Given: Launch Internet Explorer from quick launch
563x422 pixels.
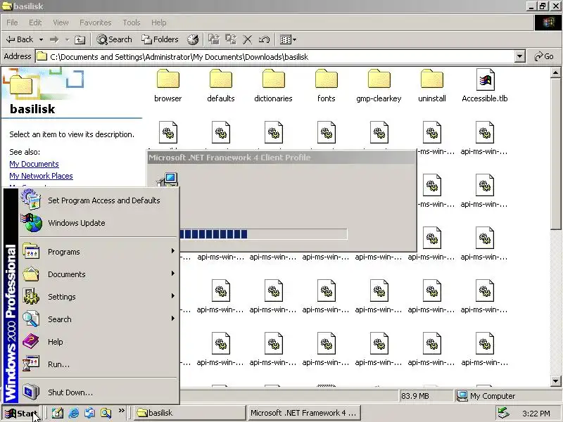Looking at the screenshot, I should [x=74, y=413].
